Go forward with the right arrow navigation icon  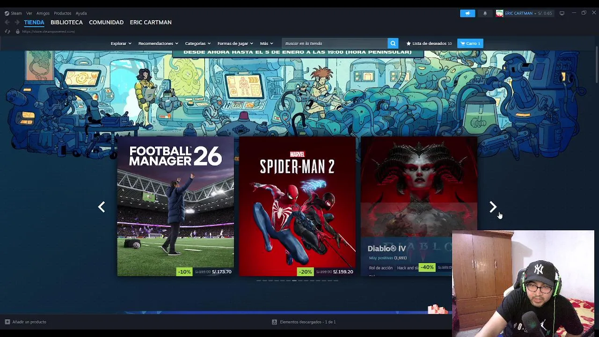click(x=17, y=22)
